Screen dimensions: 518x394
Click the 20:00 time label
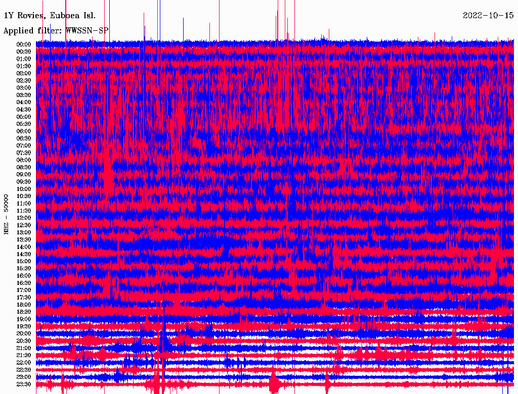point(24,333)
